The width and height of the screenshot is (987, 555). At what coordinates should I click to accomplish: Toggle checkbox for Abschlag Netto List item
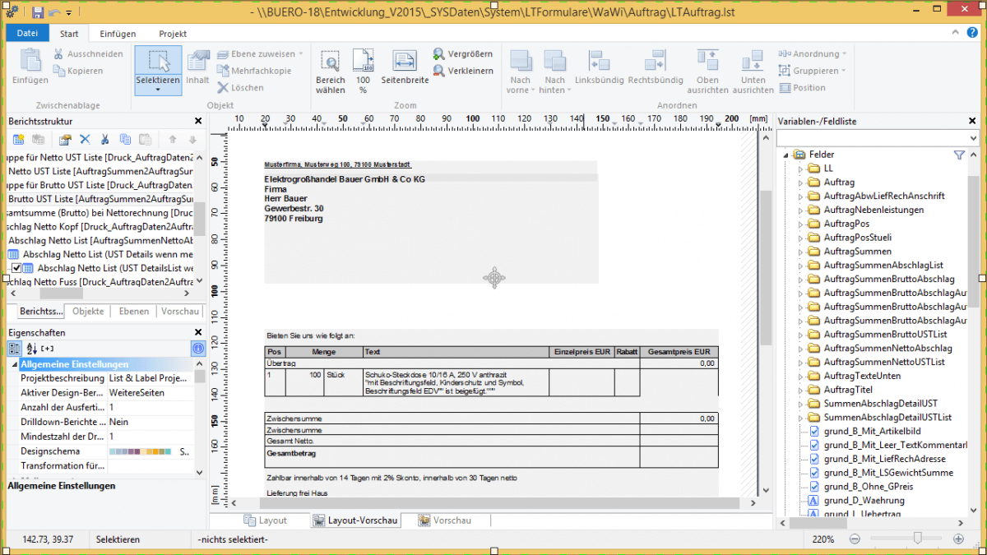(16, 268)
